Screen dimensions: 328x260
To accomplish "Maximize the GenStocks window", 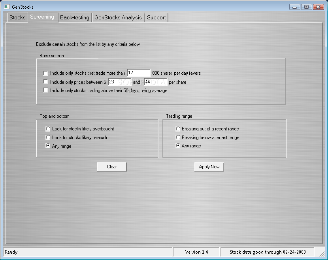I will [x=306, y=7].
